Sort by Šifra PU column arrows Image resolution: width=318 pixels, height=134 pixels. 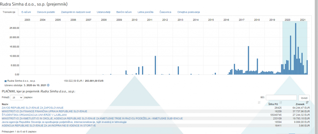(x=281, y=102)
